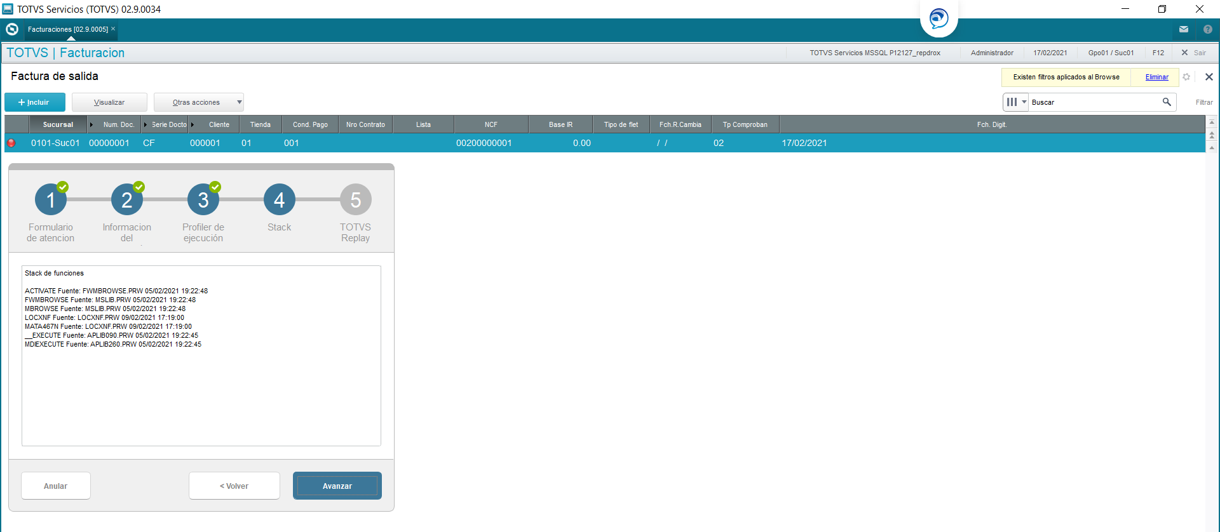Image resolution: width=1220 pixels, height=532 pixels.
Task: Click the Gpo01 / Suc01 branch item
Action: (x=1111, y=53)
